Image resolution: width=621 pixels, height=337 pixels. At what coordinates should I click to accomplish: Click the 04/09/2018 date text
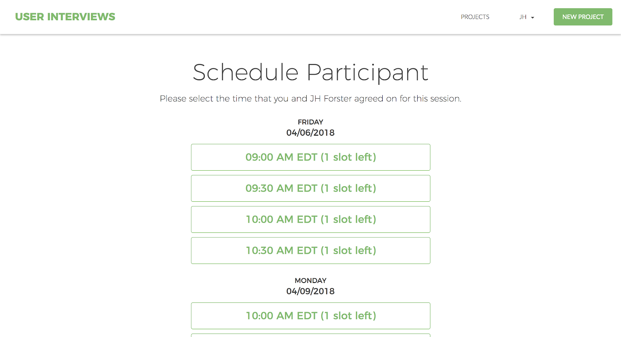coord(310,291)
